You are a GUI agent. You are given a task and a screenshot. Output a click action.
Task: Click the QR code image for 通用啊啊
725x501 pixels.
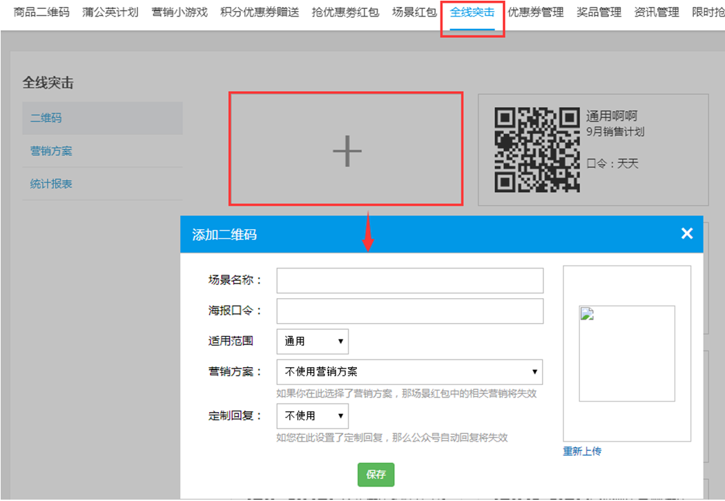pyautogui.click(x=537, y=150)
